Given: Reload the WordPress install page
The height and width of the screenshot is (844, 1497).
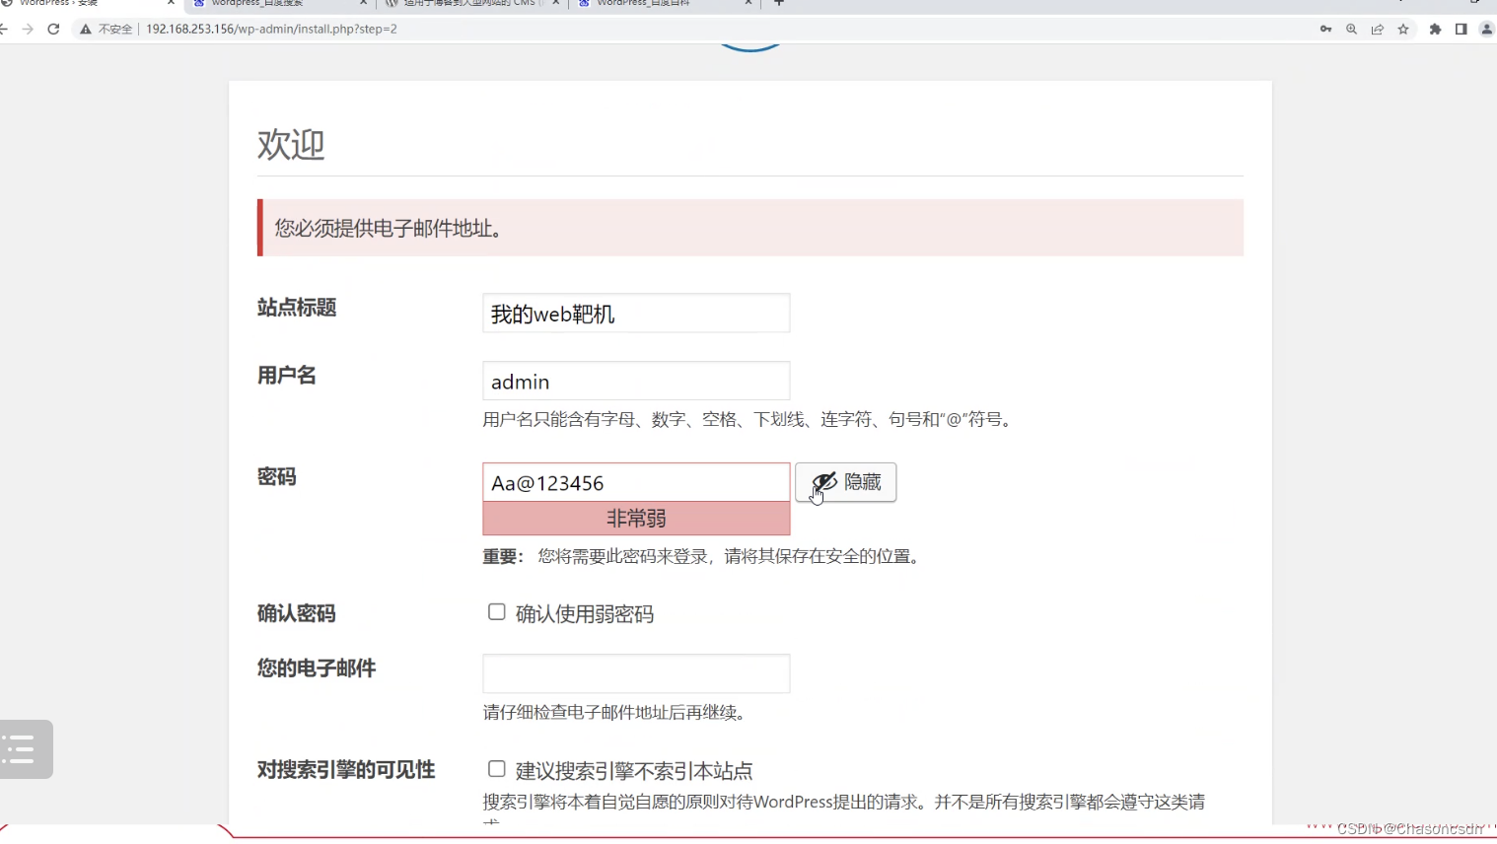Looking at the screenshot, I should (53, 30).
